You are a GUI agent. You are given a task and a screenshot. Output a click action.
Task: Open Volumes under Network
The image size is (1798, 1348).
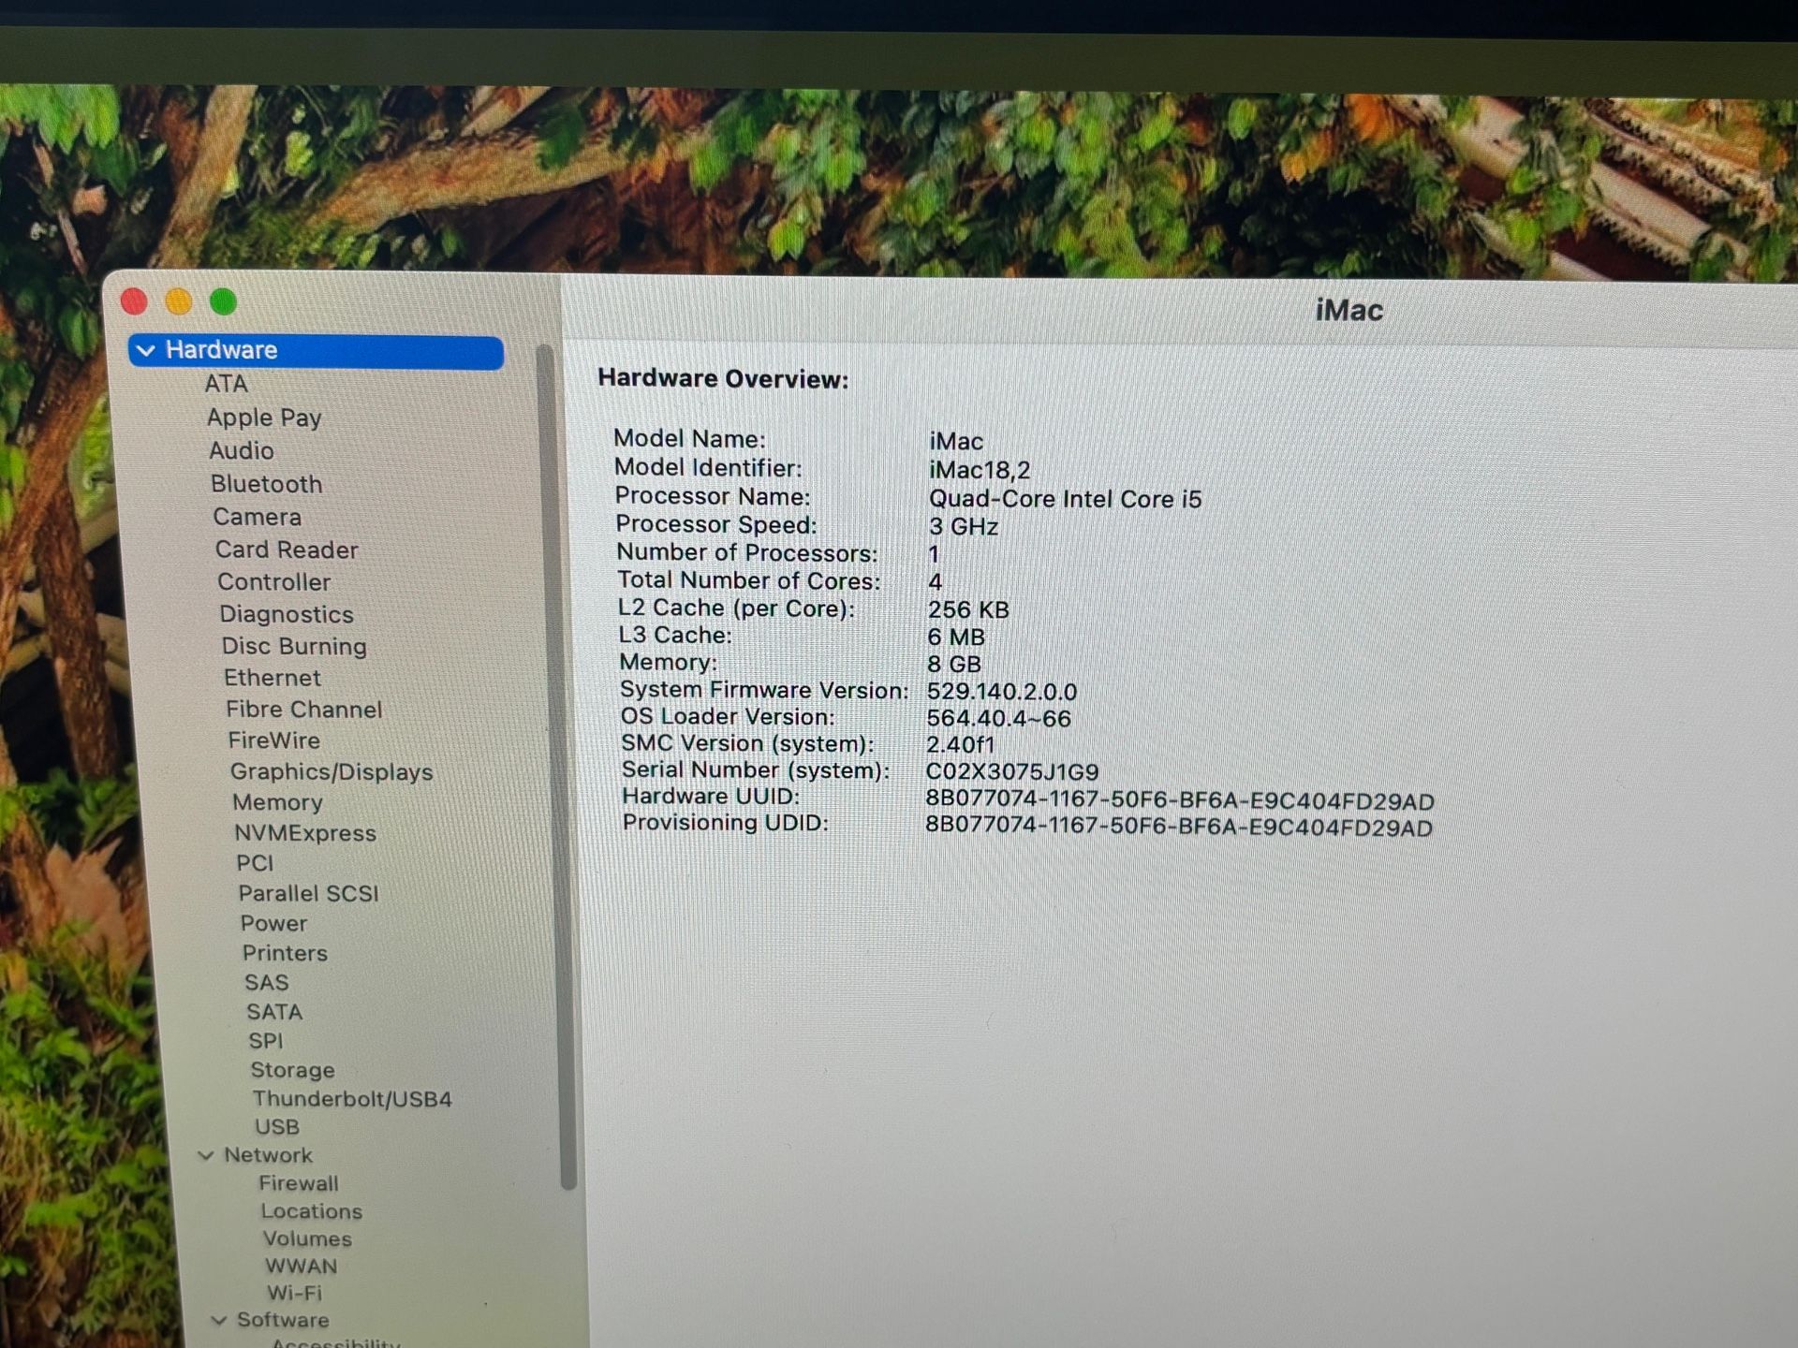pyautogui.click(x=307, y=1238)
